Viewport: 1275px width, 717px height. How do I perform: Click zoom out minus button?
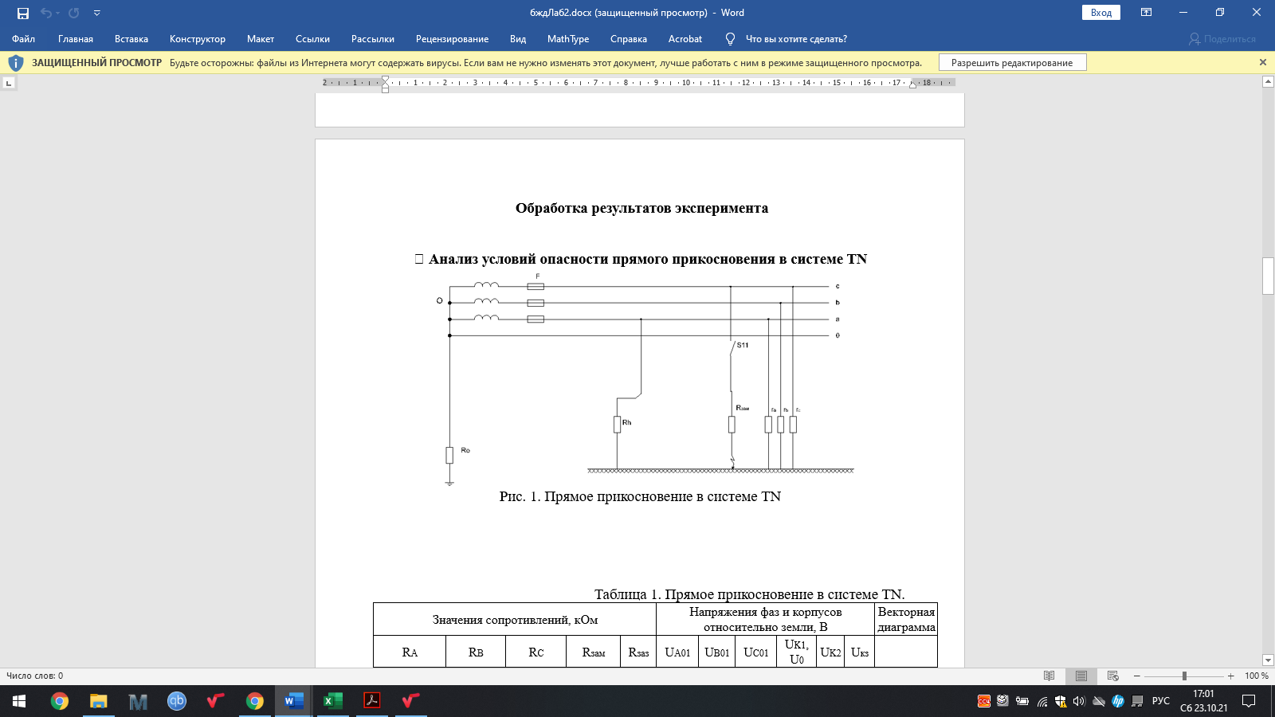[1137, 676]
